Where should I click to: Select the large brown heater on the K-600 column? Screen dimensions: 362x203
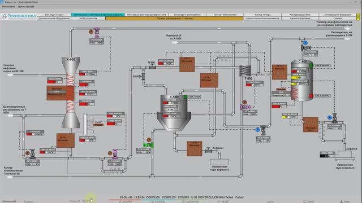(61, 93)
